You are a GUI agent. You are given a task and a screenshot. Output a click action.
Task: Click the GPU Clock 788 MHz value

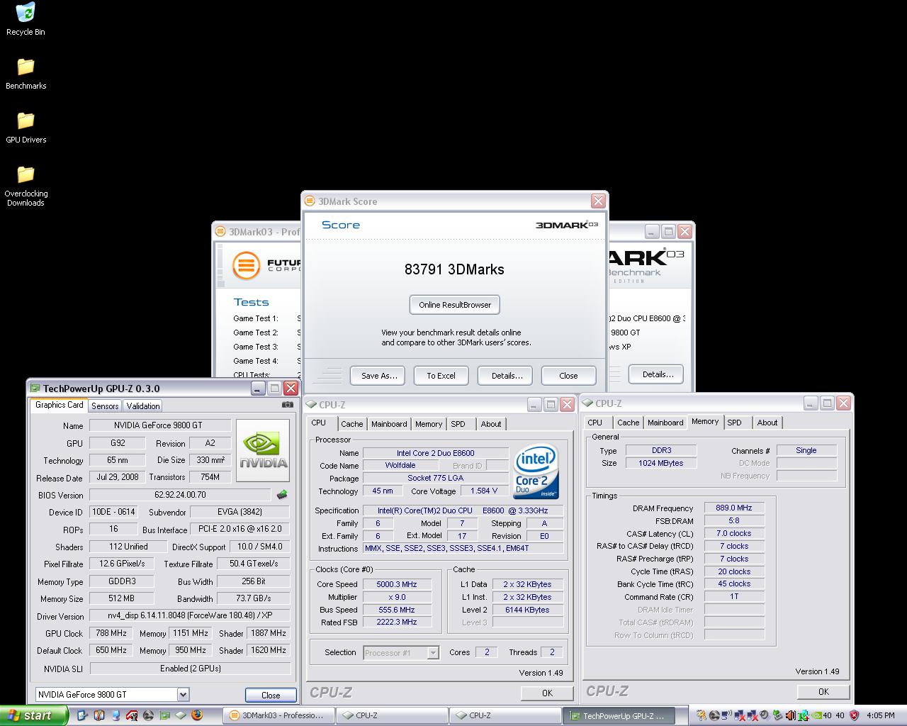click(x=111, y=633)
